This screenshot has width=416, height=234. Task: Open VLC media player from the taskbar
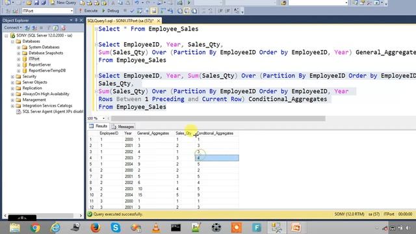click(x=156, y=227)
